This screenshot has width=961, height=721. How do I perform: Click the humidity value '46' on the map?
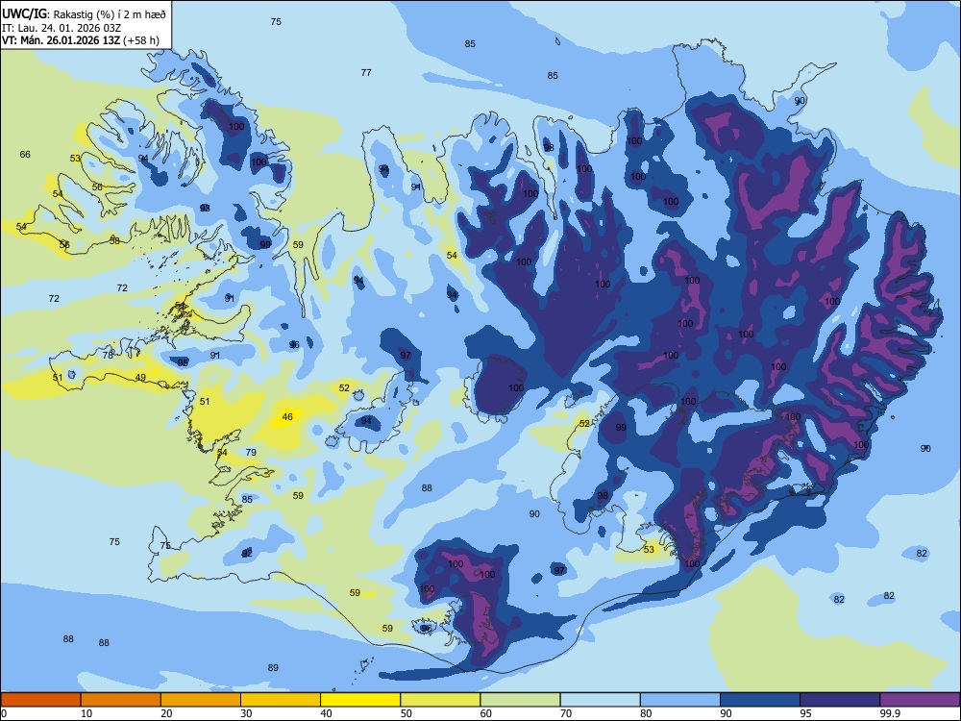coord(287,417)
